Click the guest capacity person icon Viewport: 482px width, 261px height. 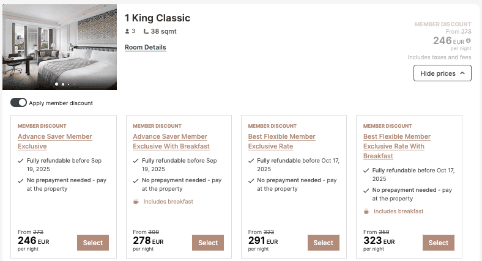click(127, 31)
